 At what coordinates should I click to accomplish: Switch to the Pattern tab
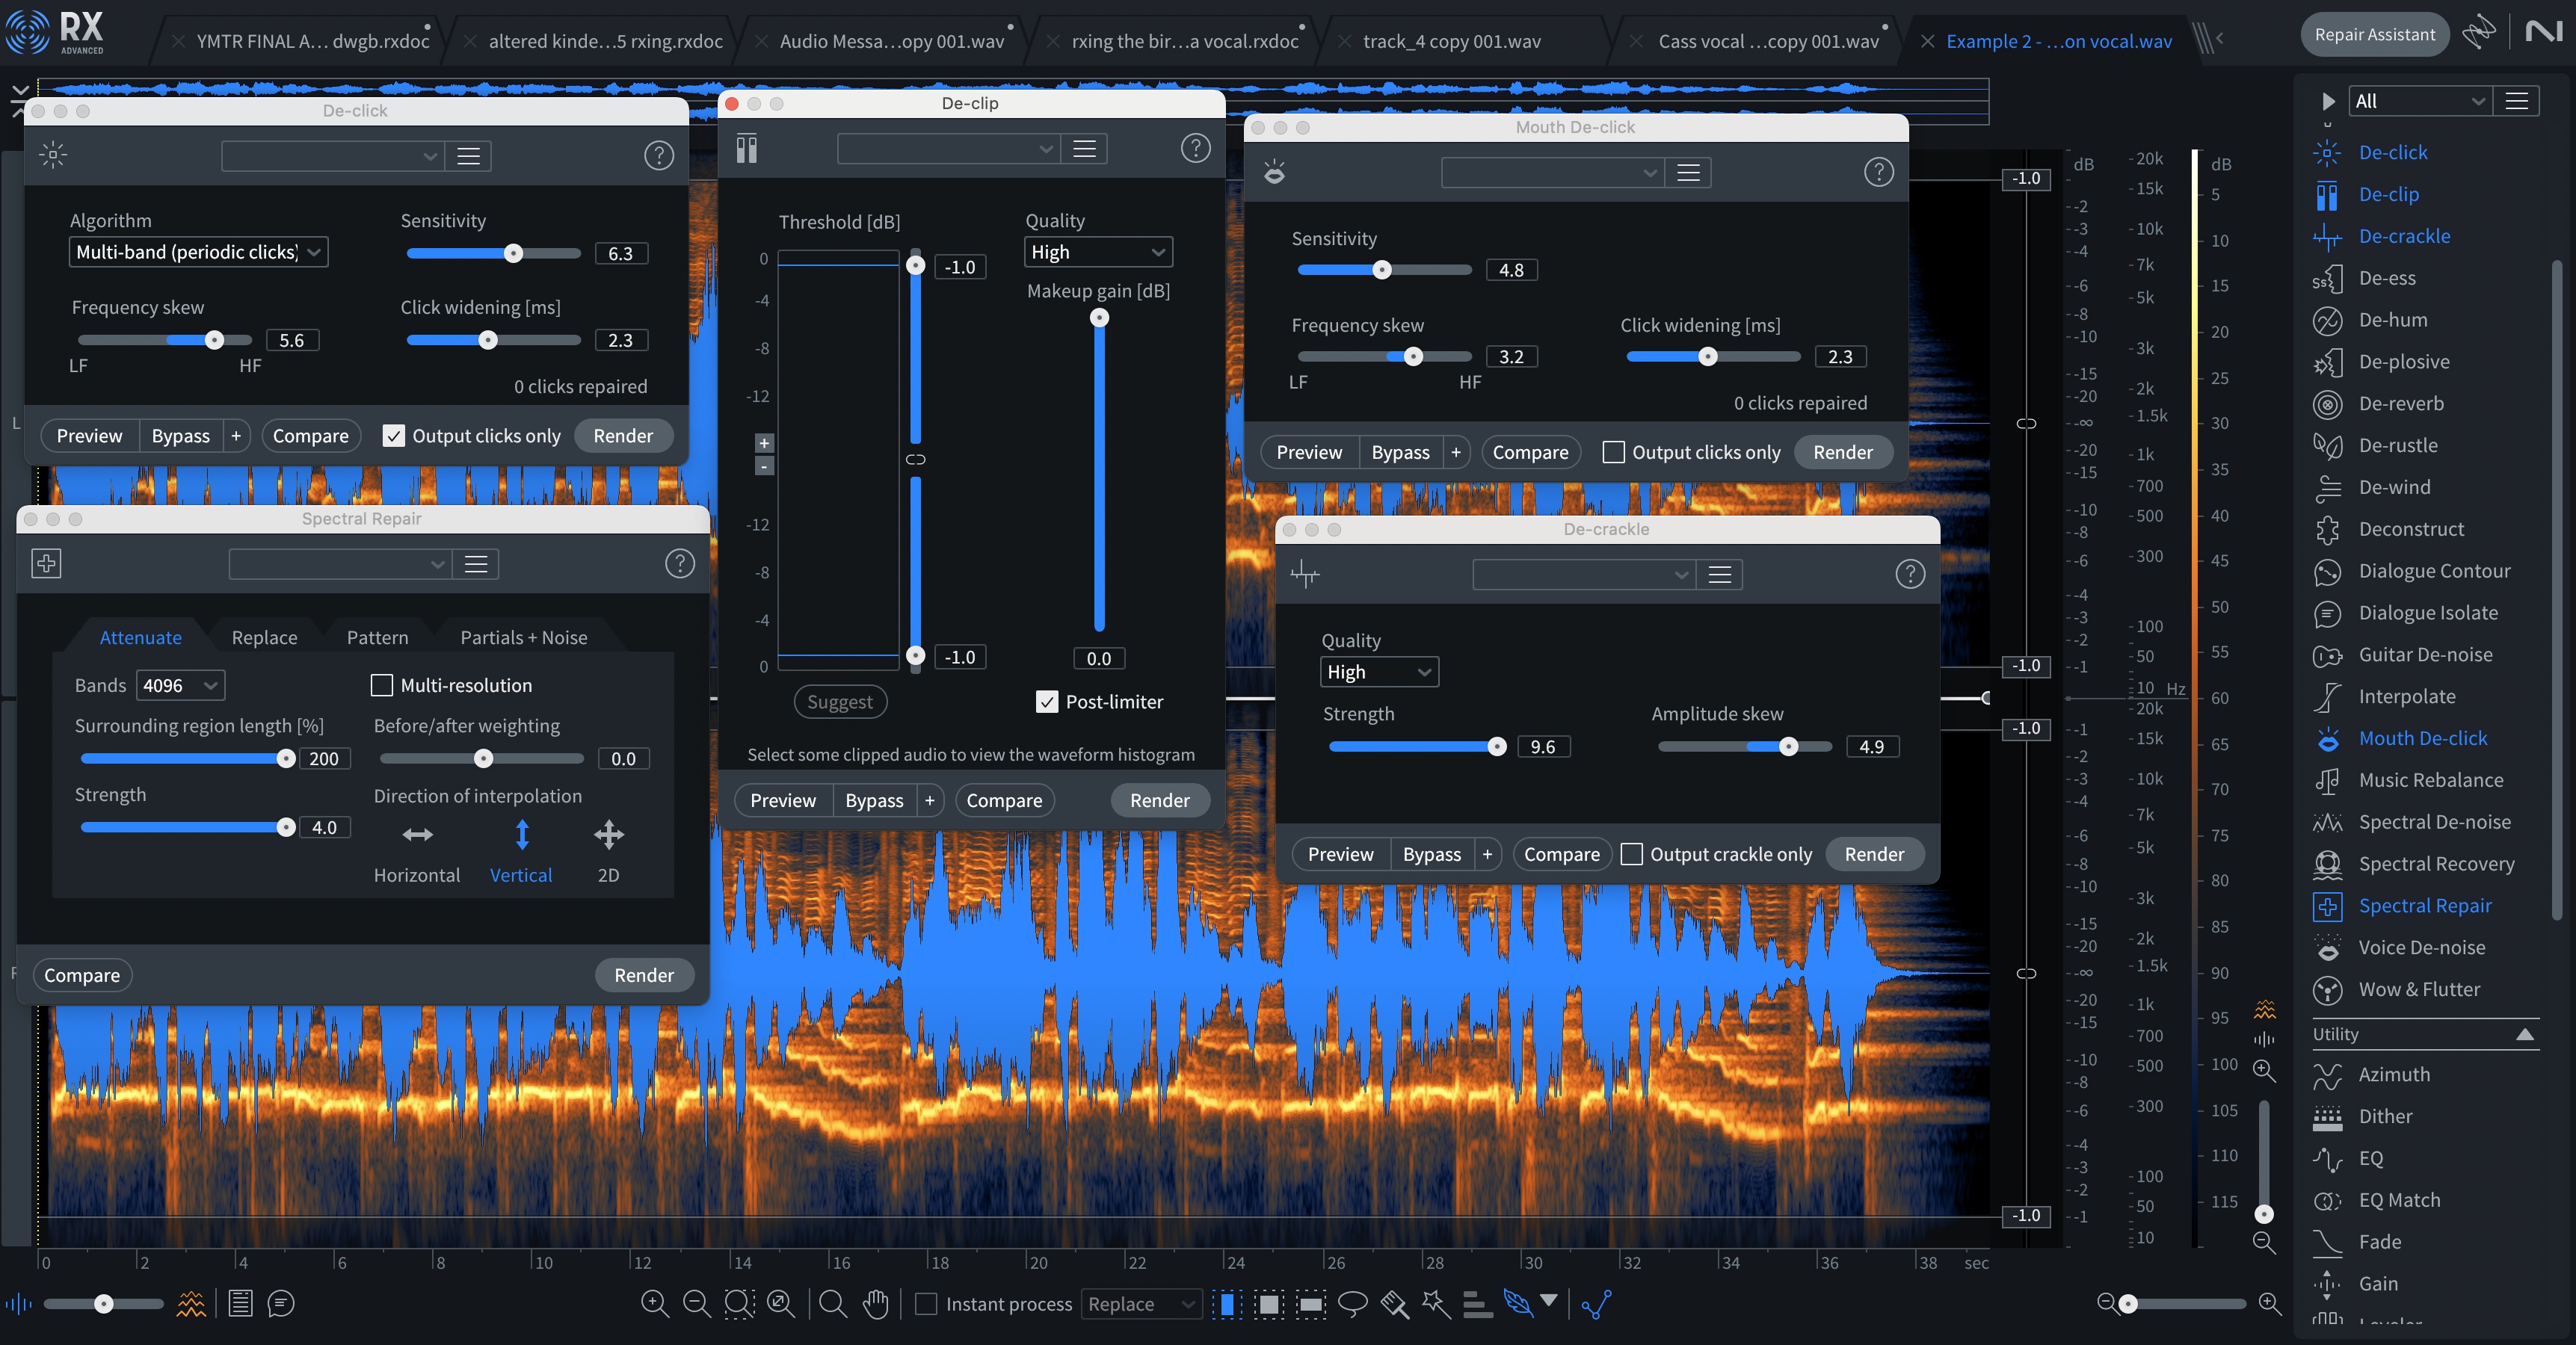coord(377,637)
